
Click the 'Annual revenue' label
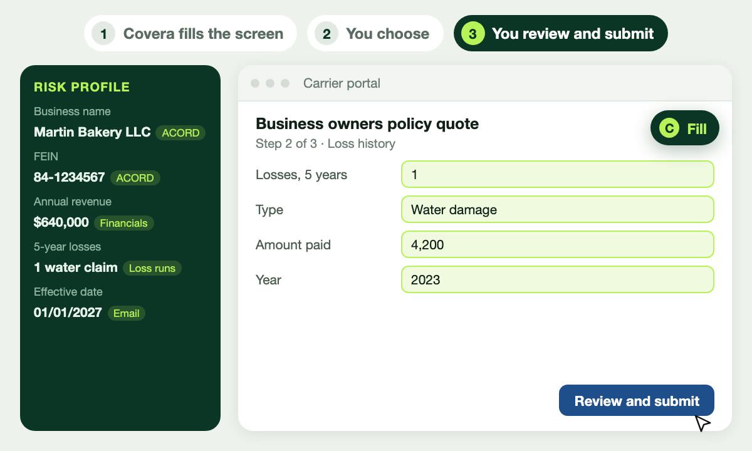coord(73,202)
